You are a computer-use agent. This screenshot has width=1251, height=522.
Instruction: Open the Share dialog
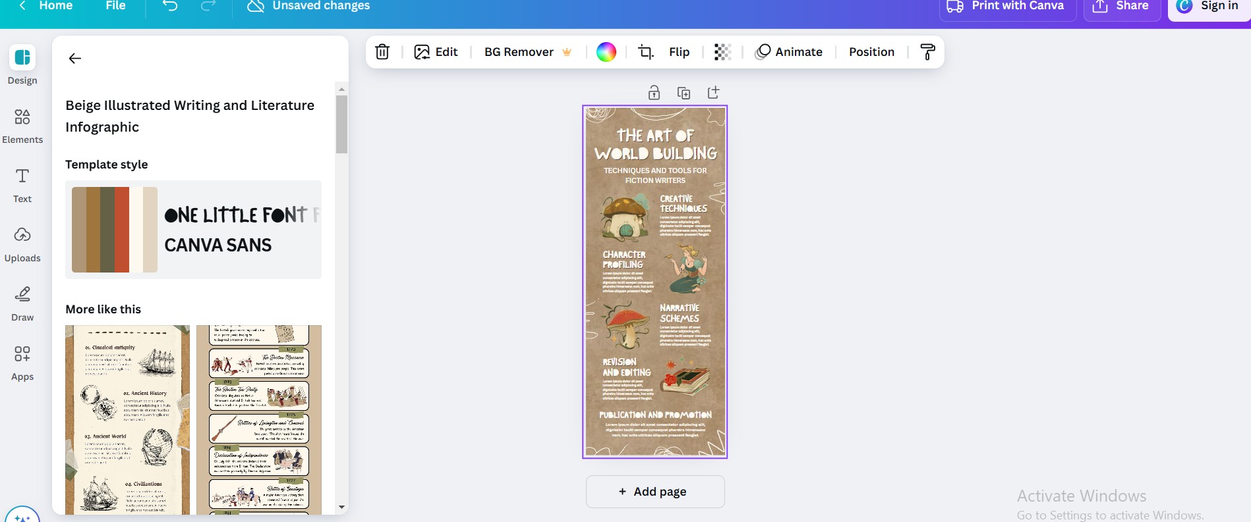[x=1122, y=7]
